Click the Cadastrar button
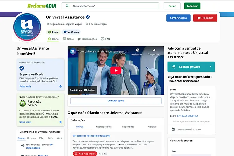The width and height of the screenshot is (234, 156). [x=192, y=6]
